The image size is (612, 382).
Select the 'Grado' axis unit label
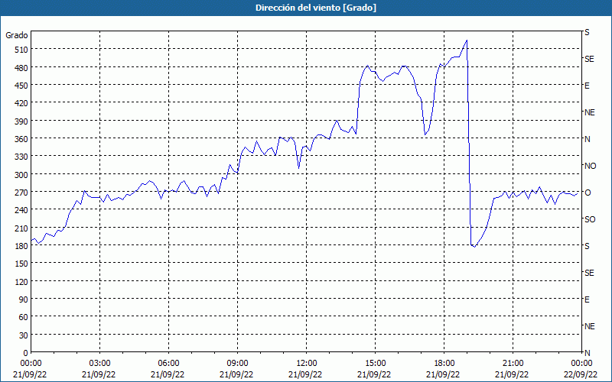tap(17, 35)
